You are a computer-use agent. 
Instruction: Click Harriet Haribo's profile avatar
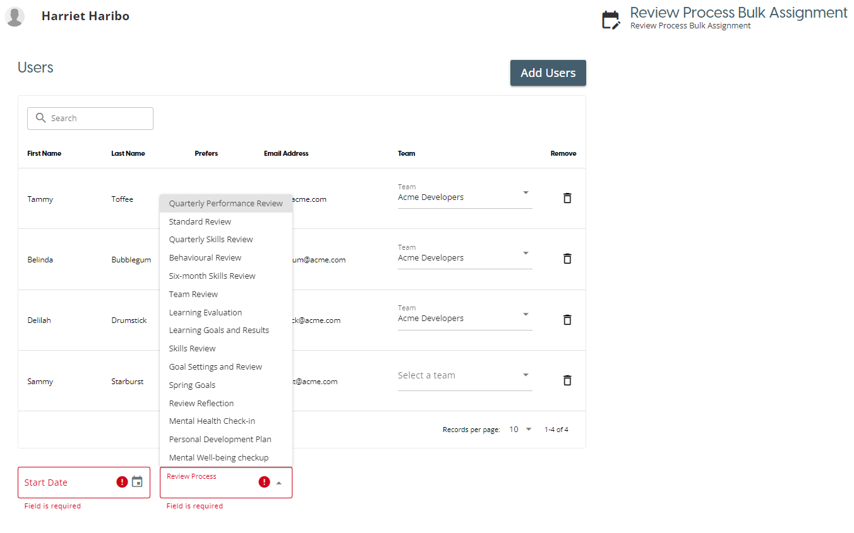[x=15, y=17]
